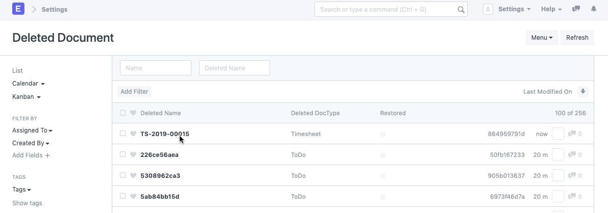Click comment icon on TS-2019-00015 row
608x213 pixels.
(572, 134)
